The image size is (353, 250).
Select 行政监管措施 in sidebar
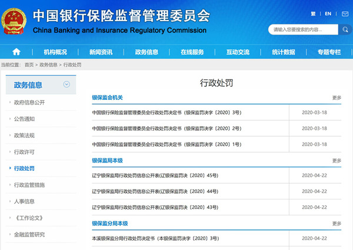pos(29,185)
